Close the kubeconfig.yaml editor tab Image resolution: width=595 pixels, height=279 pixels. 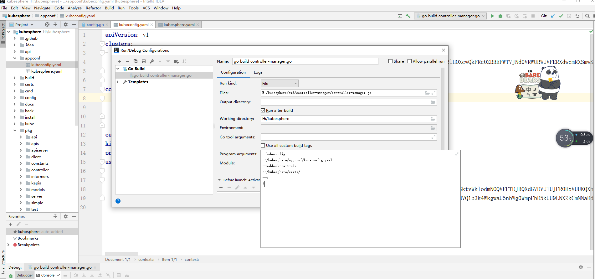(152, 25)
